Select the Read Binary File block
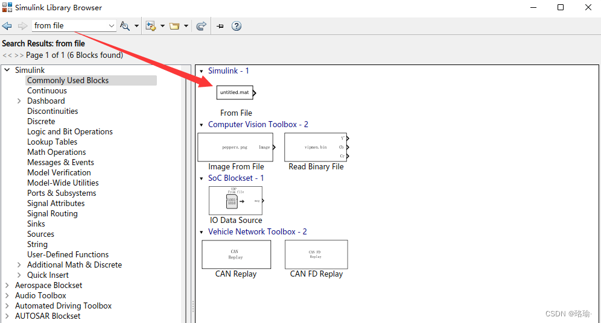This screenshot has height=323, width=601. click(317, 148)
